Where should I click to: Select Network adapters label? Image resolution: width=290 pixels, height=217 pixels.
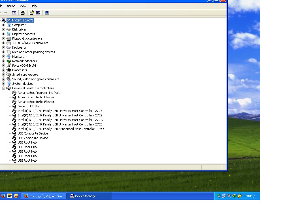[24, 61]
